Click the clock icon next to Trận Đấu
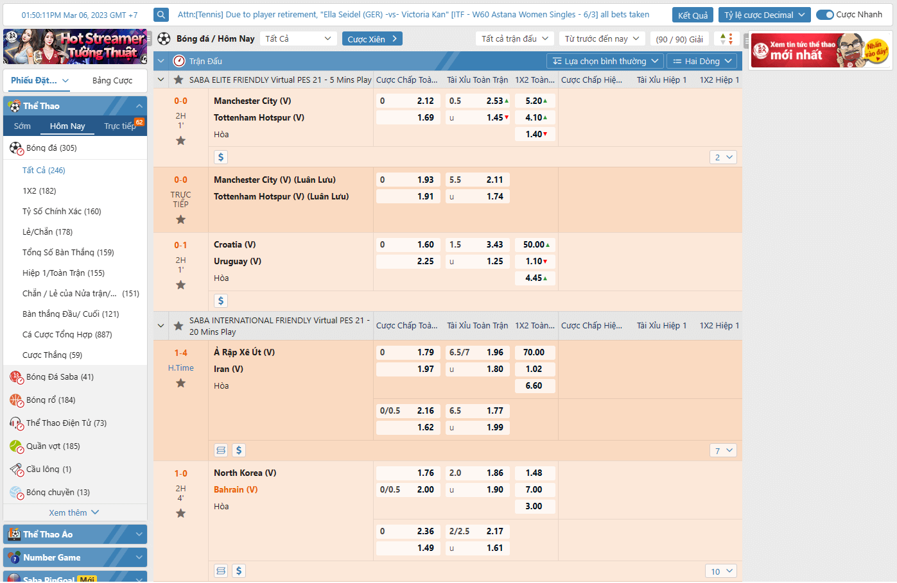Image resolution: width=897 pixels, height=583 pixels. [x=179, y=62]
